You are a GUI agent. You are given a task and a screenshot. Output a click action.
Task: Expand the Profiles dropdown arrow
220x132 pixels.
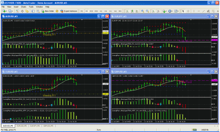click(12, 11)
